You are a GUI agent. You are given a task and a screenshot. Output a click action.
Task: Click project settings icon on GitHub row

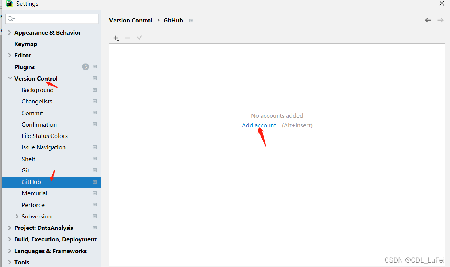coord(94,182)
